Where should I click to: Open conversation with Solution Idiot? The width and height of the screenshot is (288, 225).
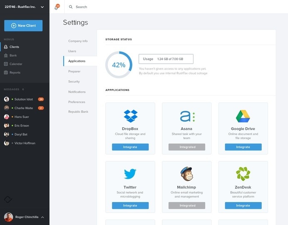click(24, 99)
